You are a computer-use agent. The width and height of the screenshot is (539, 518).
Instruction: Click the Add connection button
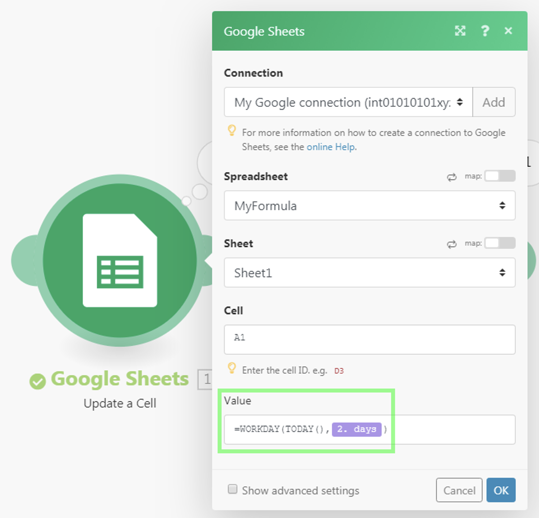(494, 102)
